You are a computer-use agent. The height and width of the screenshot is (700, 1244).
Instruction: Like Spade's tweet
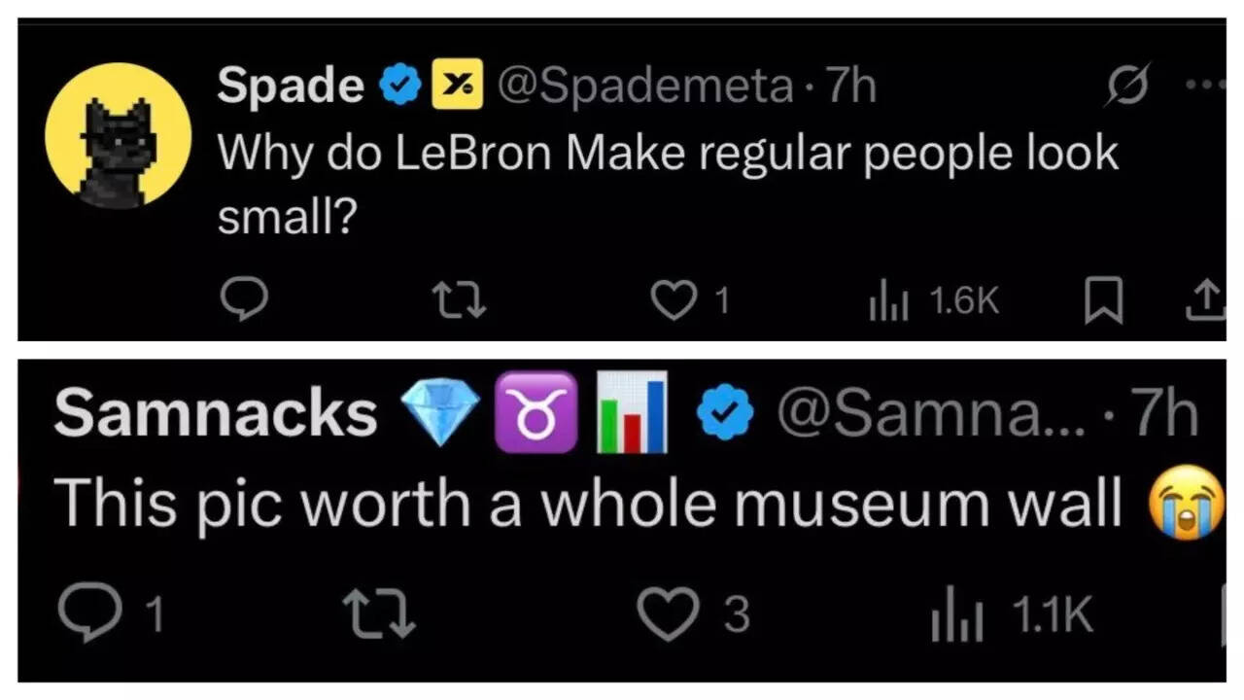pos(675,300)
